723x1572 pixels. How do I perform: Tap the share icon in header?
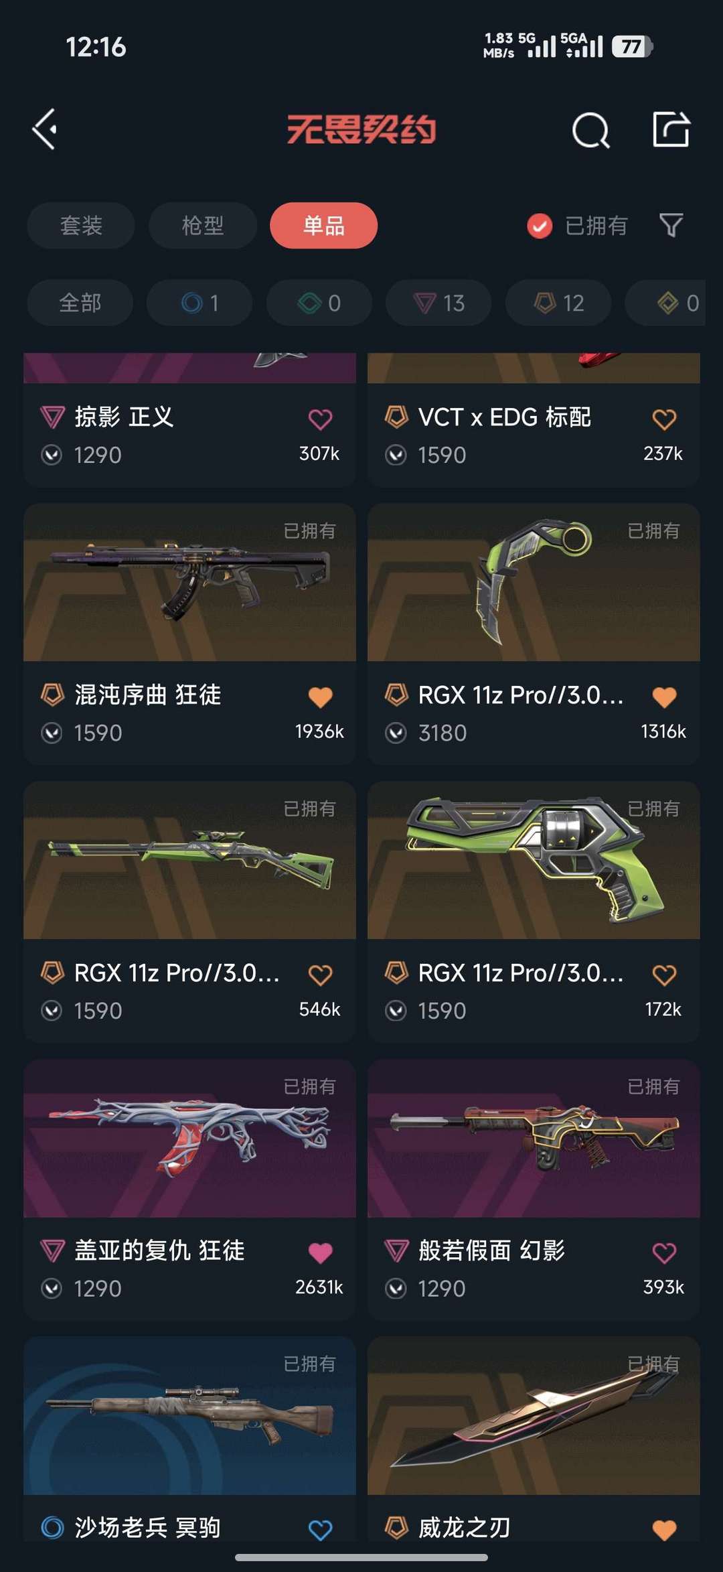[x=671, y=129]
